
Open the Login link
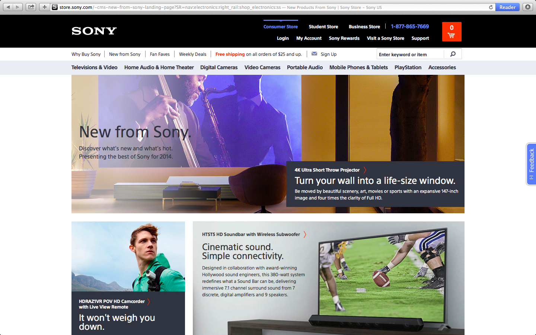(283, 38)
